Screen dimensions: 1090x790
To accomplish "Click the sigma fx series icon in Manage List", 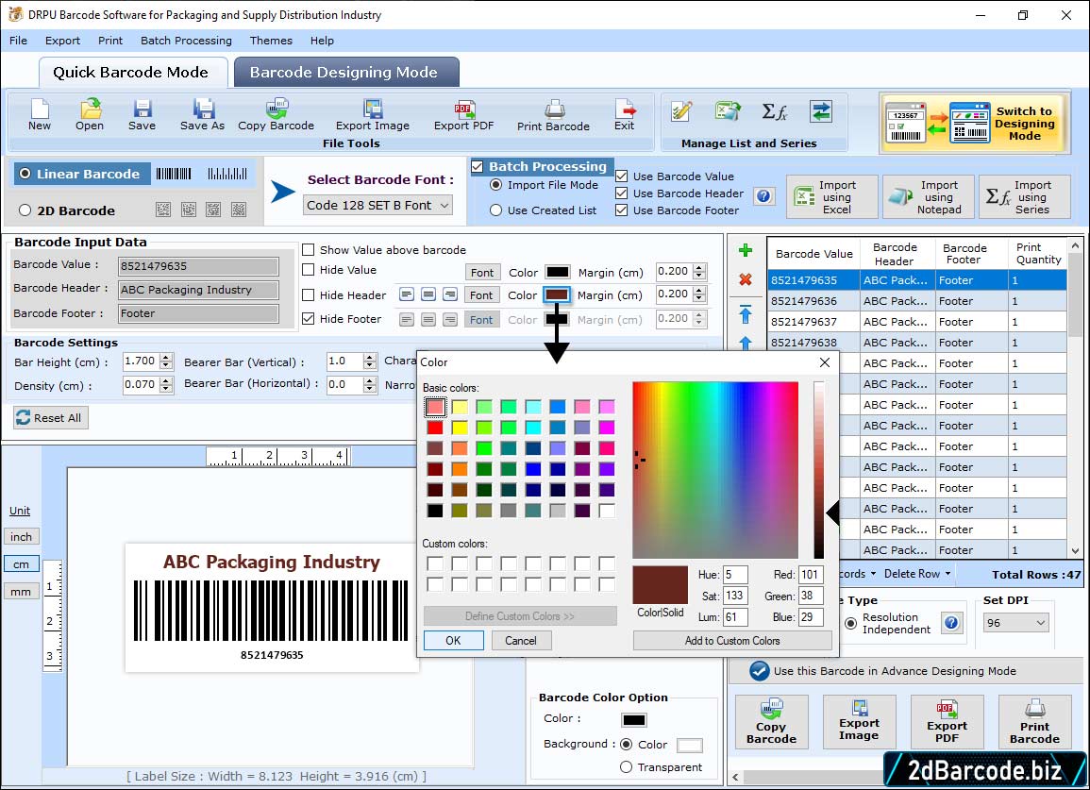I will coord(775,111).
